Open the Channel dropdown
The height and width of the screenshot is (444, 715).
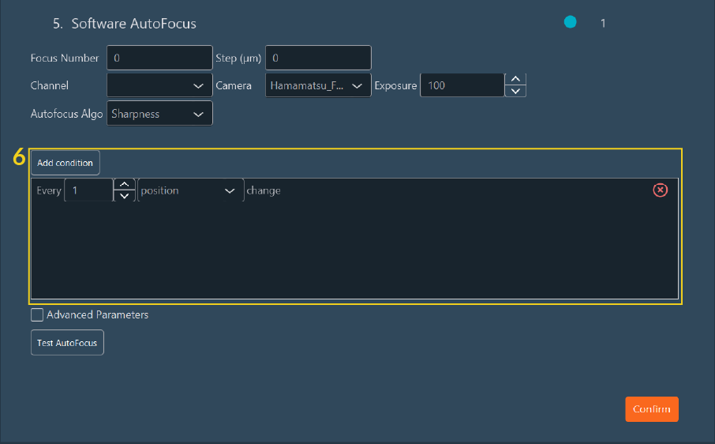click(x=159, y=85)
